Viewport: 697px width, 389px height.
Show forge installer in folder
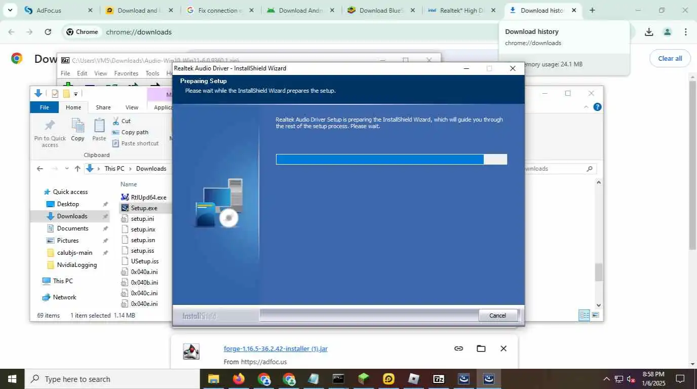481,348
